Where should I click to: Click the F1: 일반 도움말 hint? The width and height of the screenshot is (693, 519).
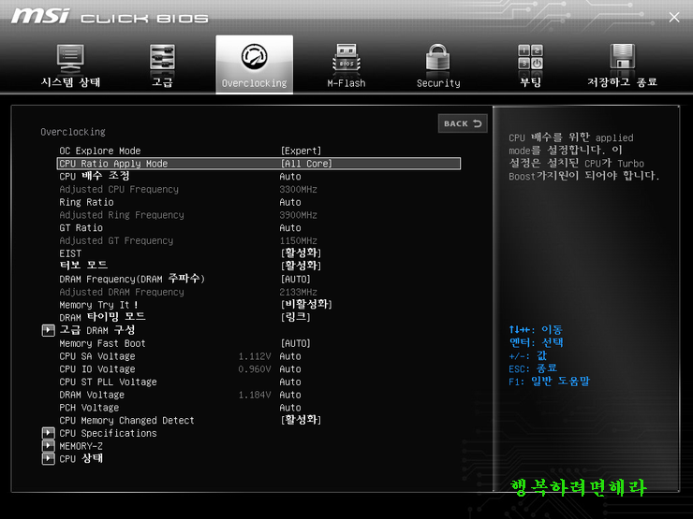550,382
